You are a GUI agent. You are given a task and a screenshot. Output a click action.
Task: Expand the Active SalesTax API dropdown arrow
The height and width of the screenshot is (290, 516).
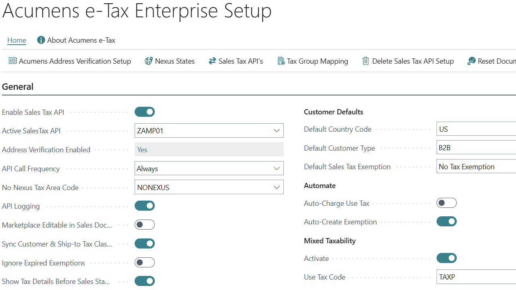[277, 130]
